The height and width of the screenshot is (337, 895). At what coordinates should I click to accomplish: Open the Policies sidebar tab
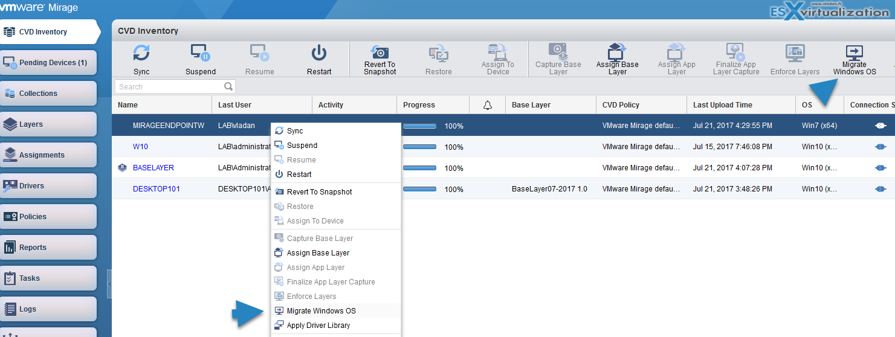48,217
